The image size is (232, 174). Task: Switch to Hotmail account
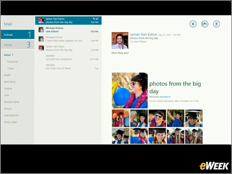[x=18, y=34]
